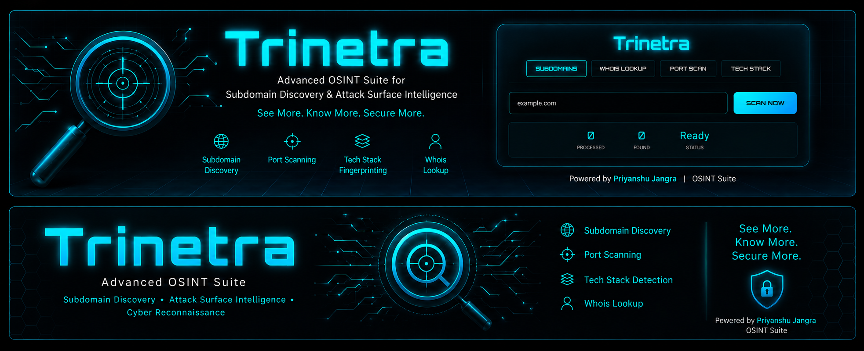Click the person icon above Whois Lookup
The width and height of the screenshot is (864, 351).
pos(435,141)
